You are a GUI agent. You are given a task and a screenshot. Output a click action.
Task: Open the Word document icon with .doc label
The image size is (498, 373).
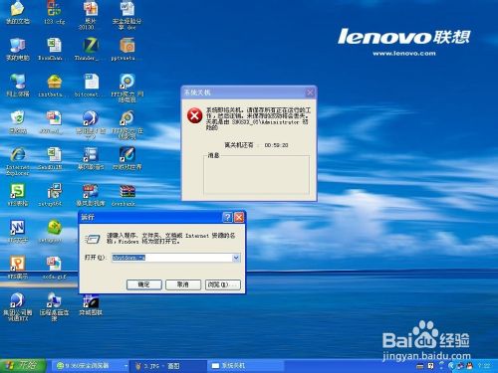[127, 9]
